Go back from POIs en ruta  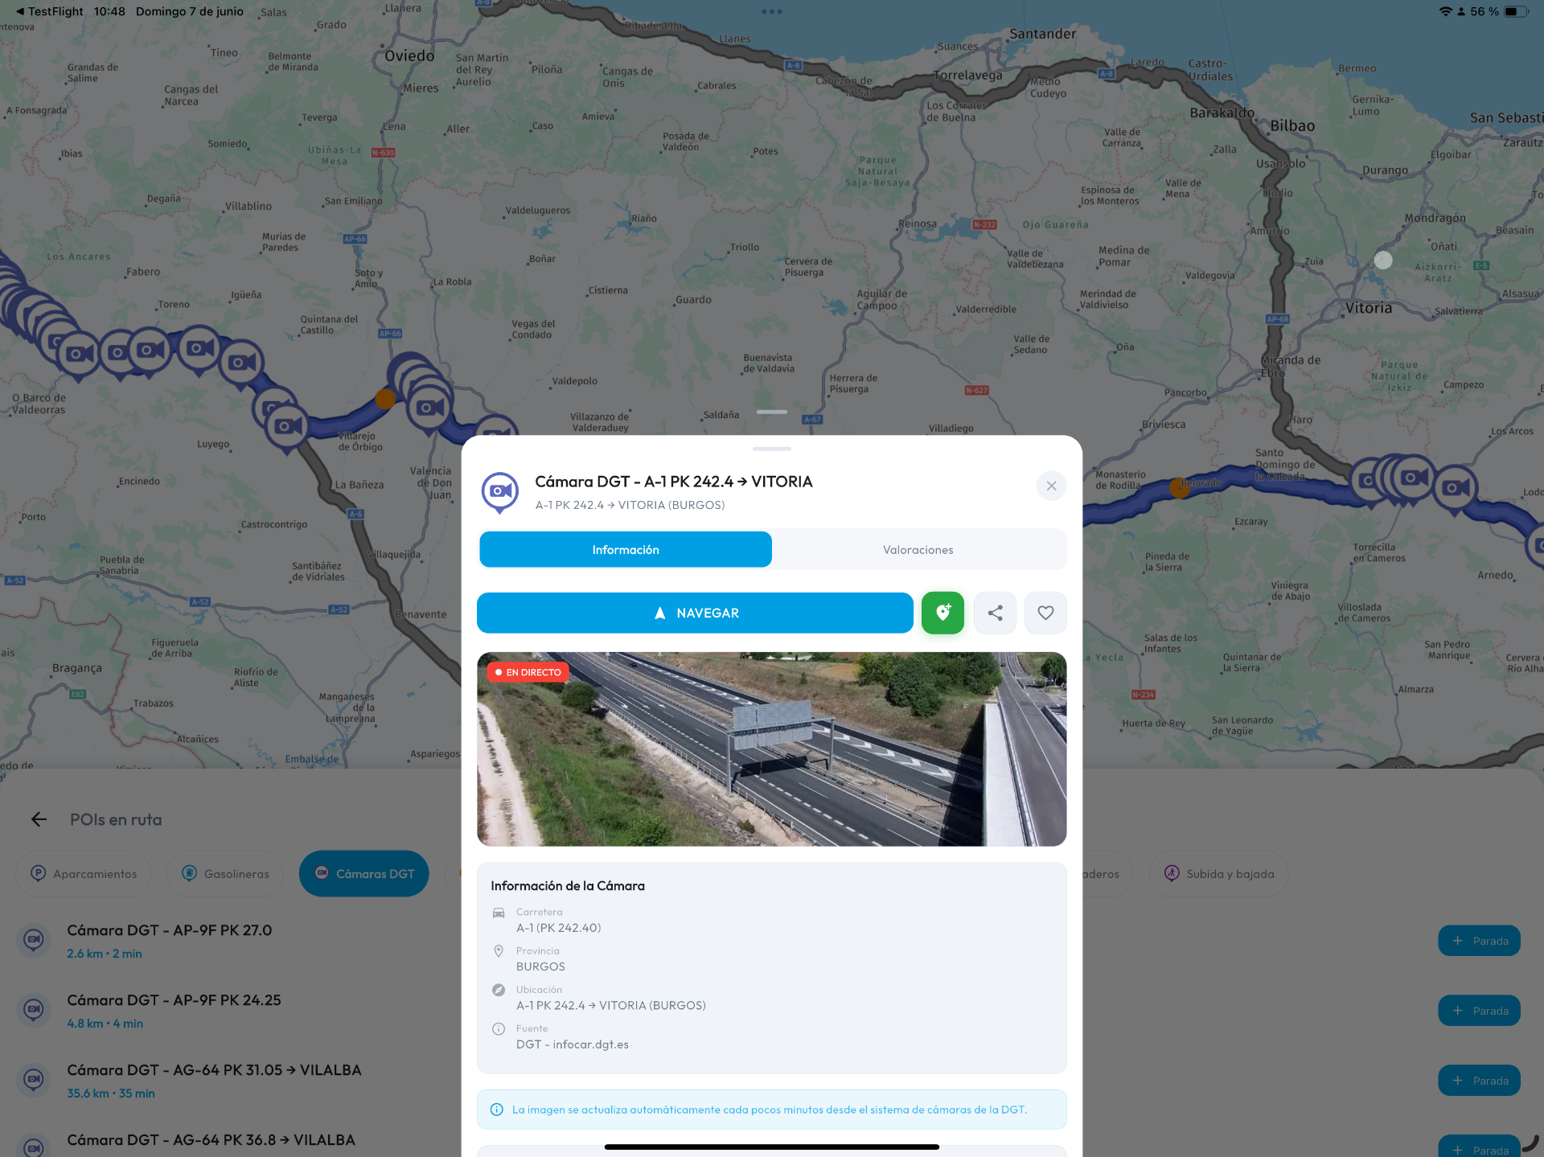click(39, 819)
